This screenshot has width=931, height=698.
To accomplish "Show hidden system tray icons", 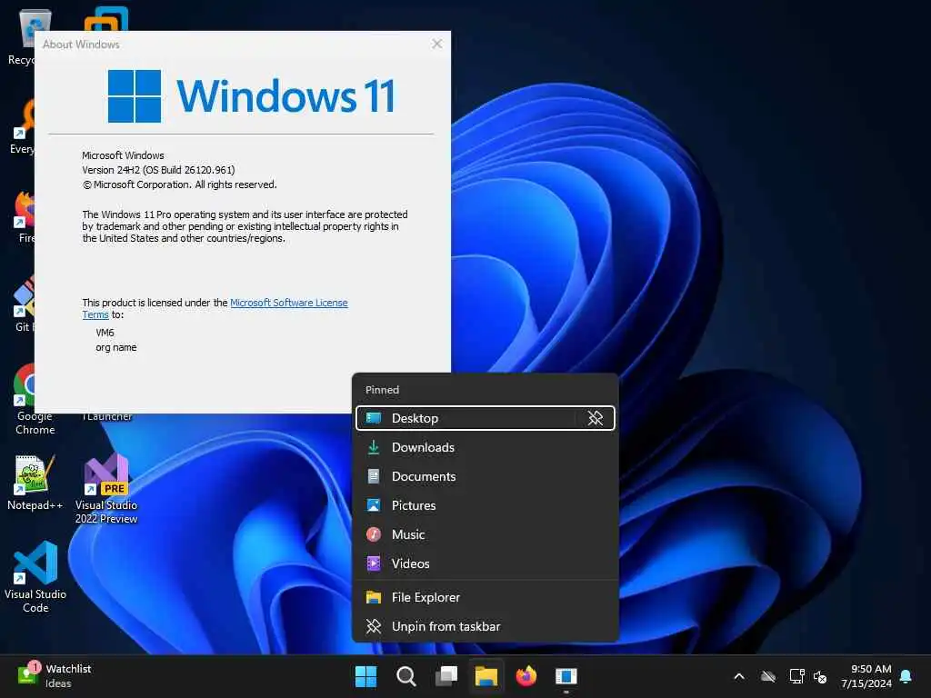I will [x=739, y=676].
